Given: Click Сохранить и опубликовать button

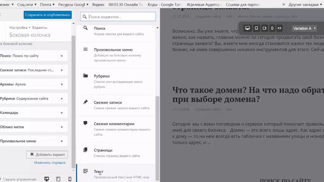Looking at the screenshot, I should [48, 15].
